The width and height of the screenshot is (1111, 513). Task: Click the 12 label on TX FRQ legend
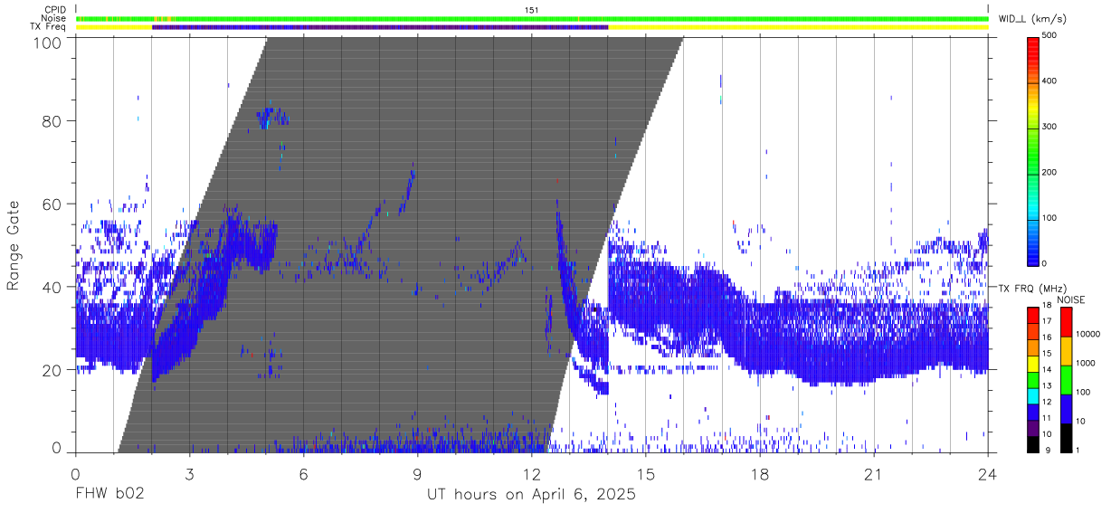coord(1047,402)
